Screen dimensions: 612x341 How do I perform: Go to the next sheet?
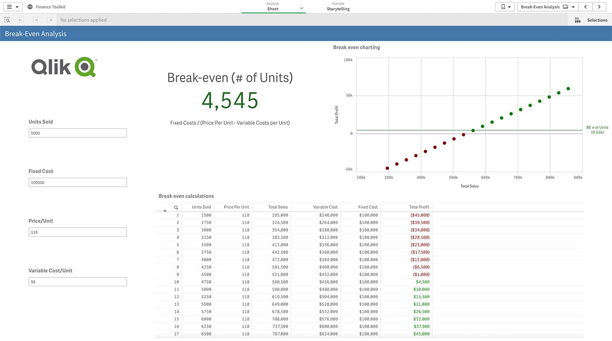(x=600, y=7)
